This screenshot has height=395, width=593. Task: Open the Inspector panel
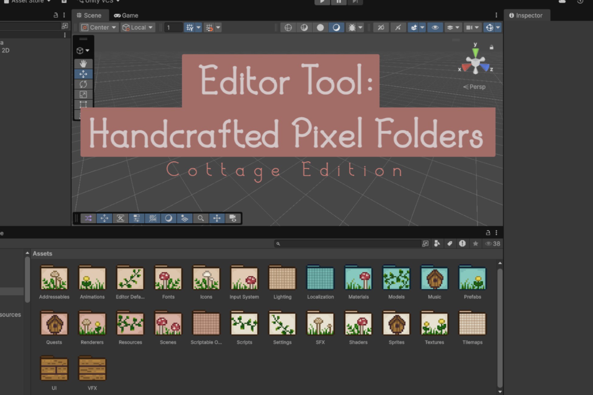click(527, 15)
